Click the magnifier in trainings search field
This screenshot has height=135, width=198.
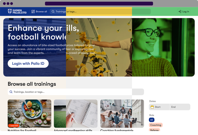click(11, 92)
